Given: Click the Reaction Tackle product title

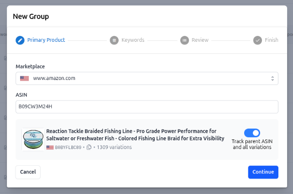Looking at the screenshot, I should pos(135,134).
